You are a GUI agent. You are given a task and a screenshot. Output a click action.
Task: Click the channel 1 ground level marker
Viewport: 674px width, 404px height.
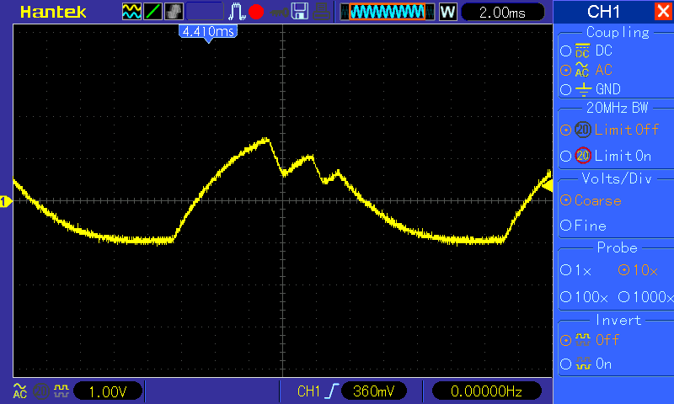pyautogui.click(x=6, y=201)
